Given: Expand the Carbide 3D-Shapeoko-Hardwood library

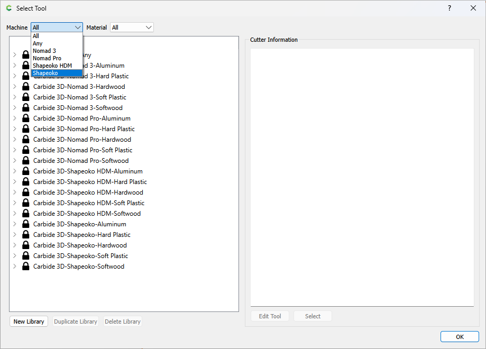Looking at the screenshot, I should (14, 245).
